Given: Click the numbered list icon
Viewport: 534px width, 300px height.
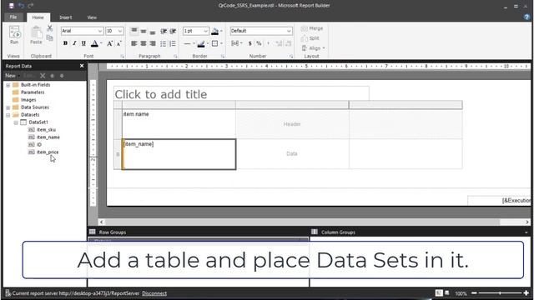Looking at the screenshot, I should 173,43.
